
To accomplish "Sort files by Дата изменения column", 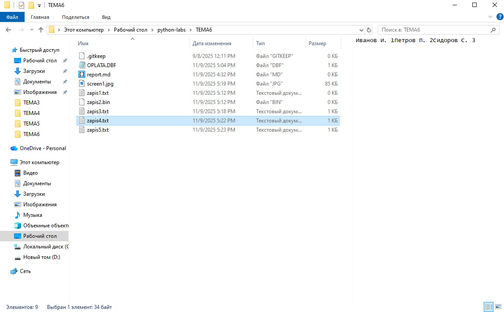I will (212, 43).
